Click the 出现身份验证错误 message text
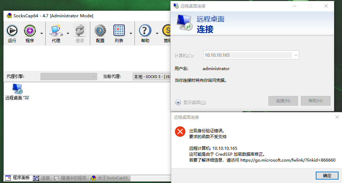 coord(207,131)
